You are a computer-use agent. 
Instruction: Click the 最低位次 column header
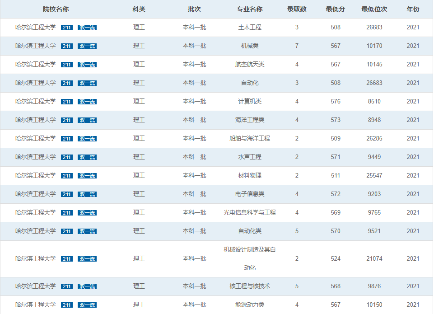coord(374,9)
